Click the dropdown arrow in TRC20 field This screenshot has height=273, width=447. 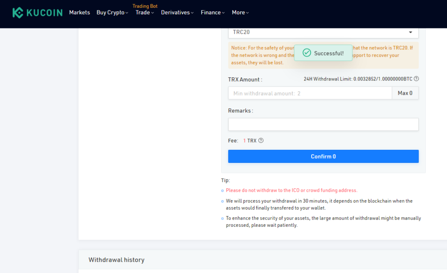[410, 32]
